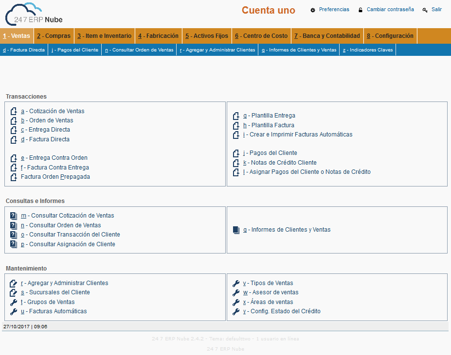Go to the Configuración tab
The image size is (451, 355).
click(x=390, y=36)
